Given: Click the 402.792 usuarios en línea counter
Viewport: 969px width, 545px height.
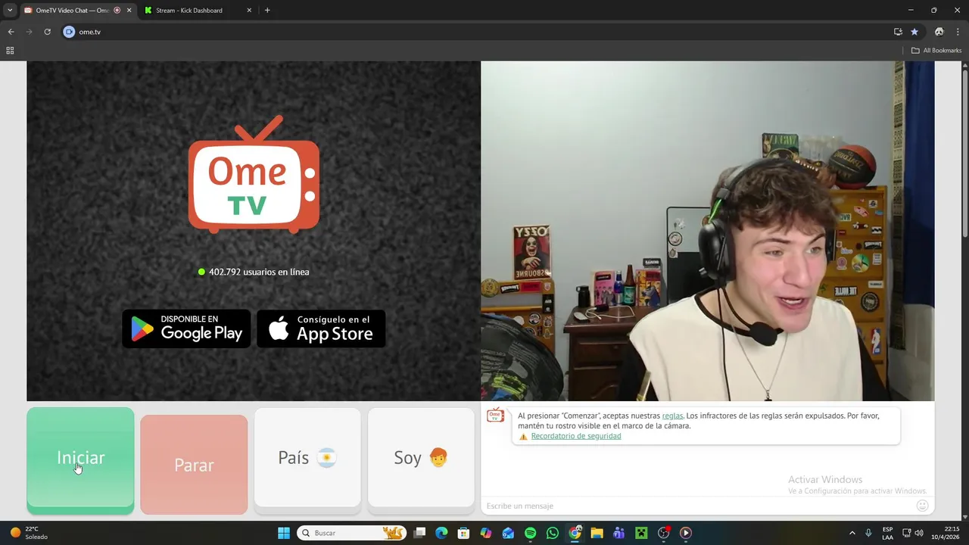Looking at the screenshot, I should (x=254, y=272).
